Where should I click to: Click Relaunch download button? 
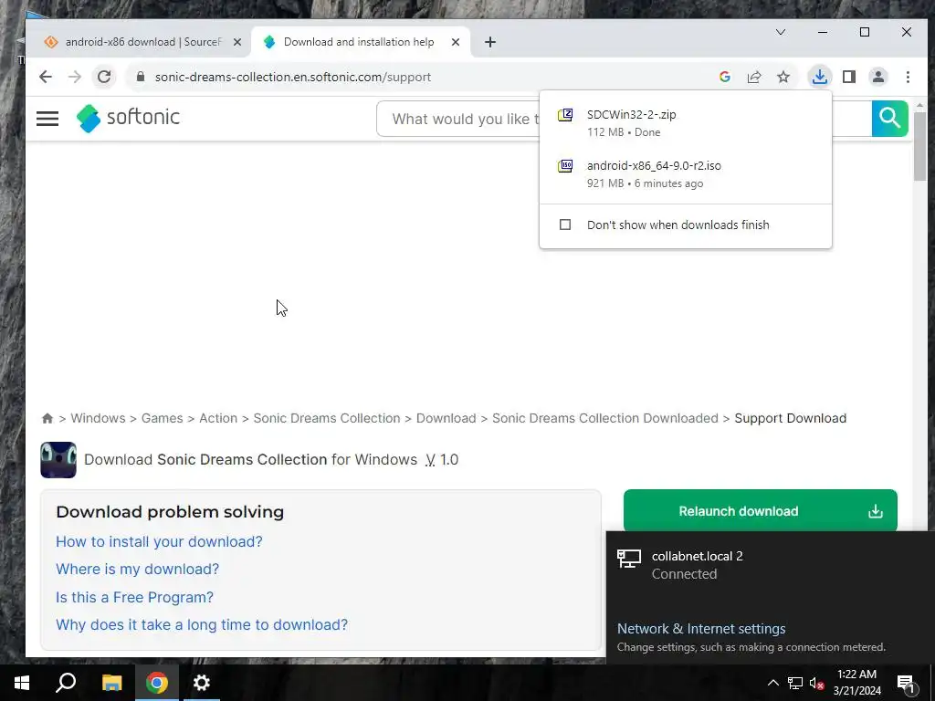(x=761, y=511)
